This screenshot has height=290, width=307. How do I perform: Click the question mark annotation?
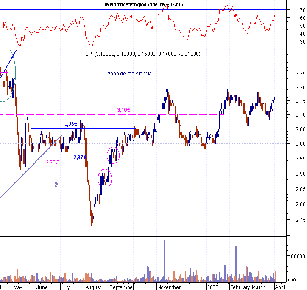pyautogui.click(x=56, y=185)
